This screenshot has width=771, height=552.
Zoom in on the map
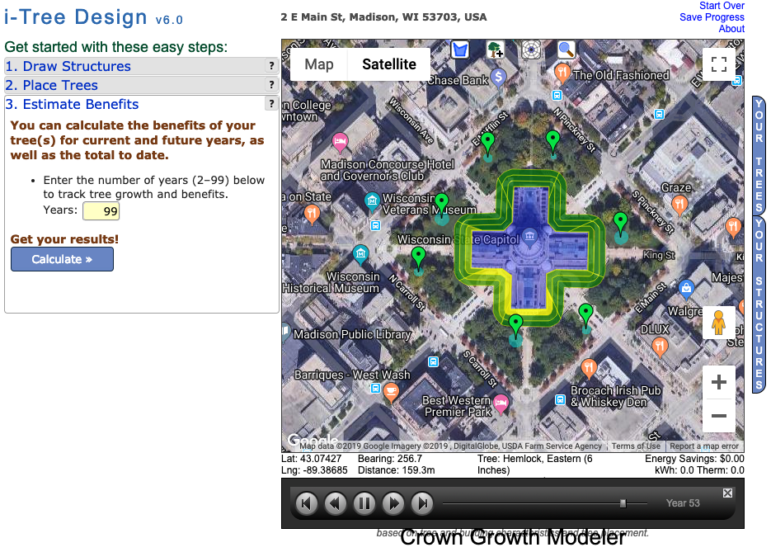tap(719, 382)
